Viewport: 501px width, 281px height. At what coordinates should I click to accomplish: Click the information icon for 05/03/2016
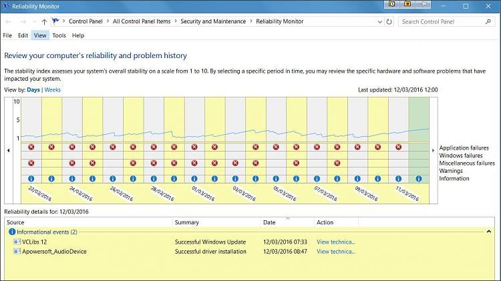276,179
